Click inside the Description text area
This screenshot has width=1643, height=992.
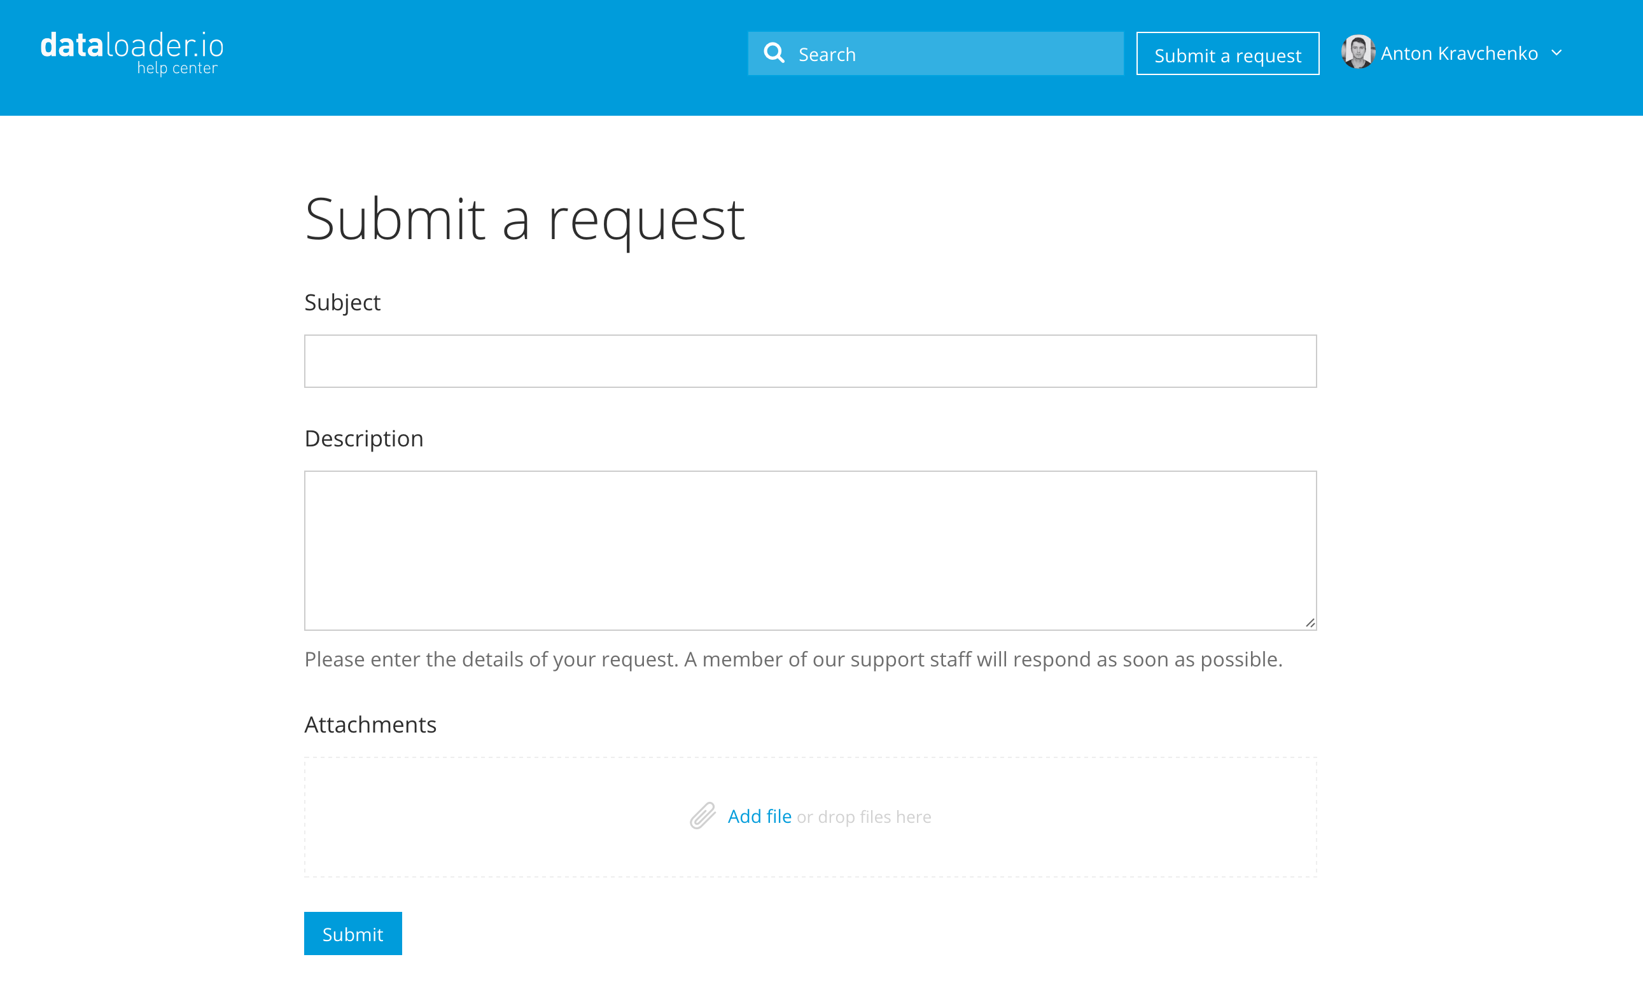[810, 550]
